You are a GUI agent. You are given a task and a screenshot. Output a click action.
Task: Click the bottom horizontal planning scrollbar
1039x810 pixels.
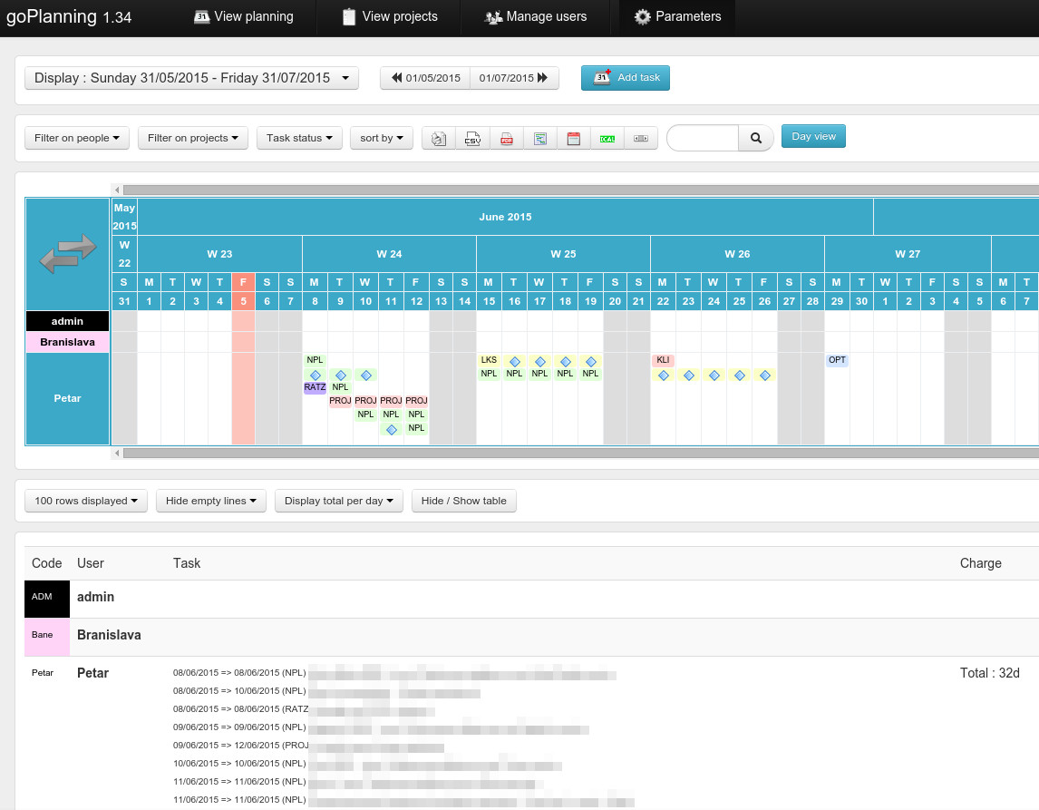(580, 454)
